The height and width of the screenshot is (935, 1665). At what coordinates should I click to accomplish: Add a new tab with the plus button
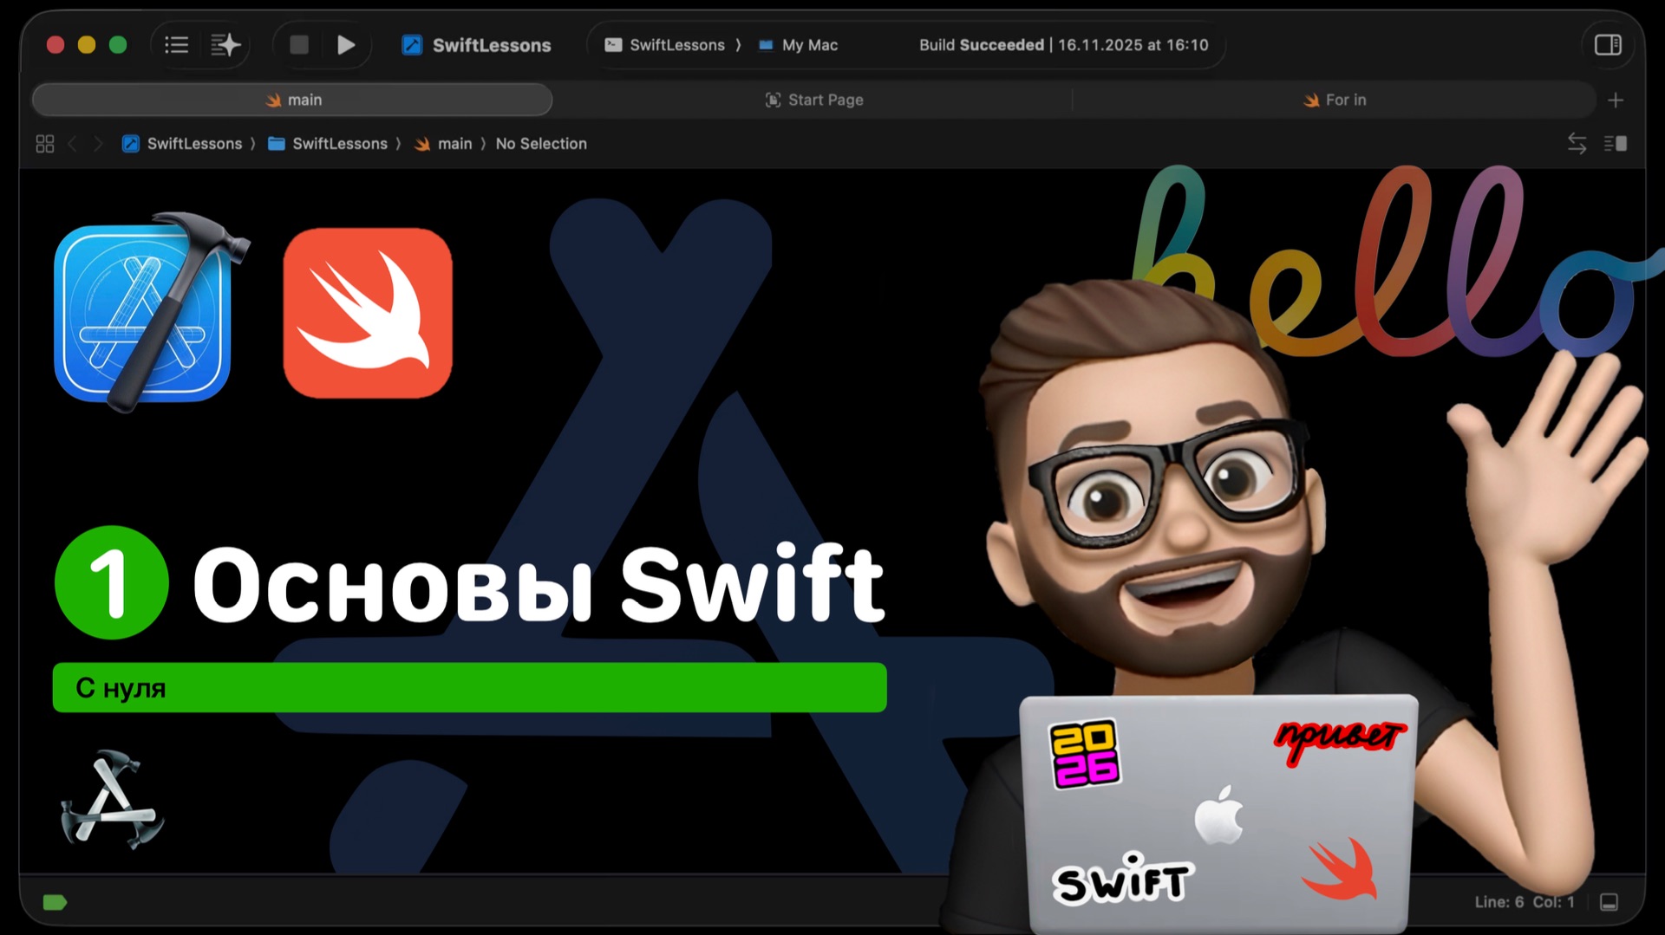[1615, 101]
